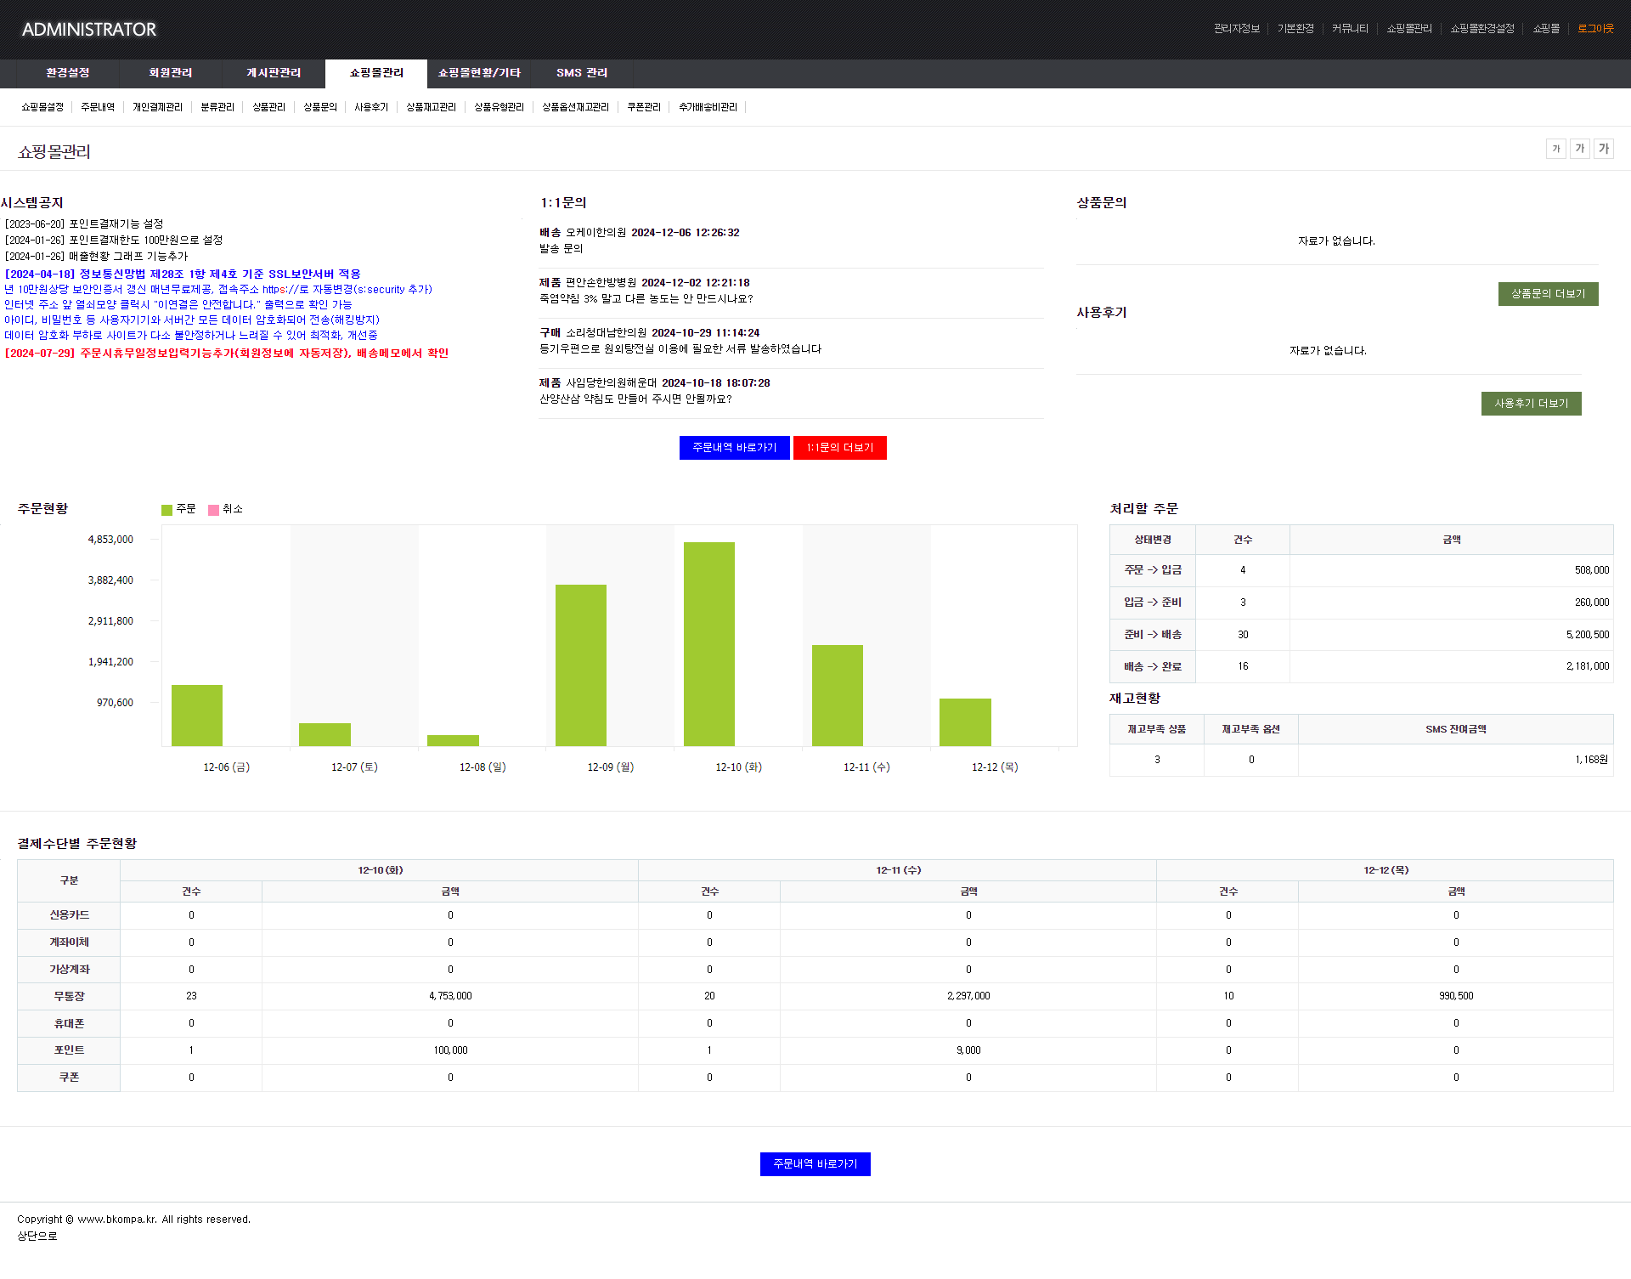Click the medium font size 가 button

tap(1579, 149)
